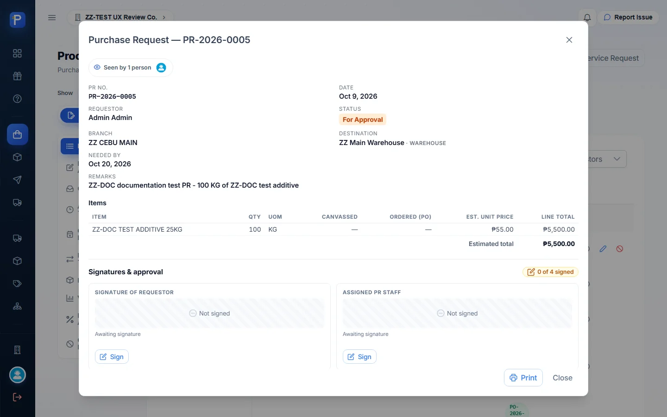Click the bold estimated total ₱5,500.00
Screen dimensions: 667x417
click(x=559, y=244)
